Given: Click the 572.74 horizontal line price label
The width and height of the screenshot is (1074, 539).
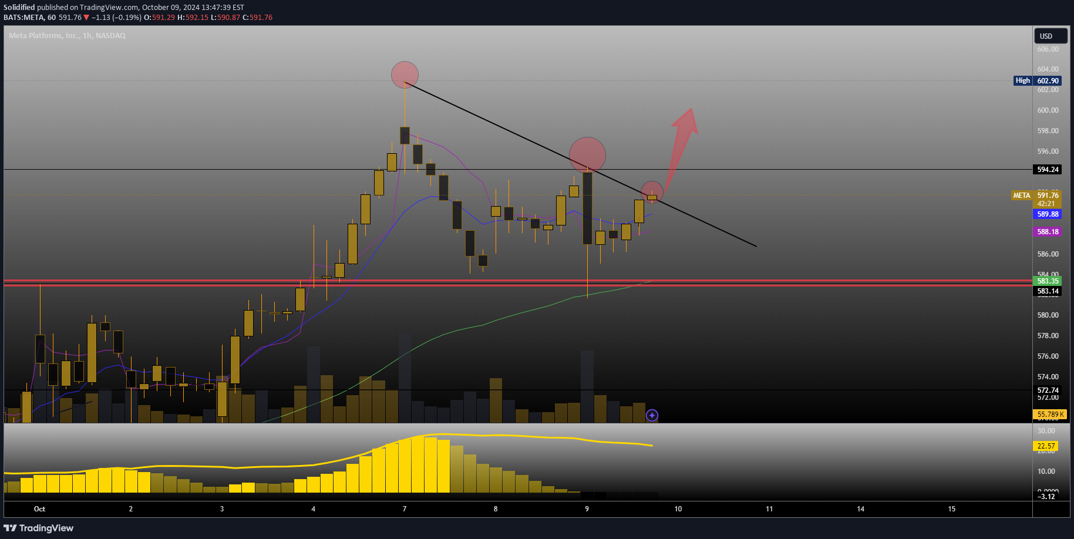Looking at the screenshot, I should tap(1048, 390).
